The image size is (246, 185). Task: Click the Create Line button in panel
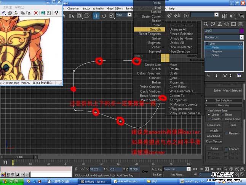[214, 125]
